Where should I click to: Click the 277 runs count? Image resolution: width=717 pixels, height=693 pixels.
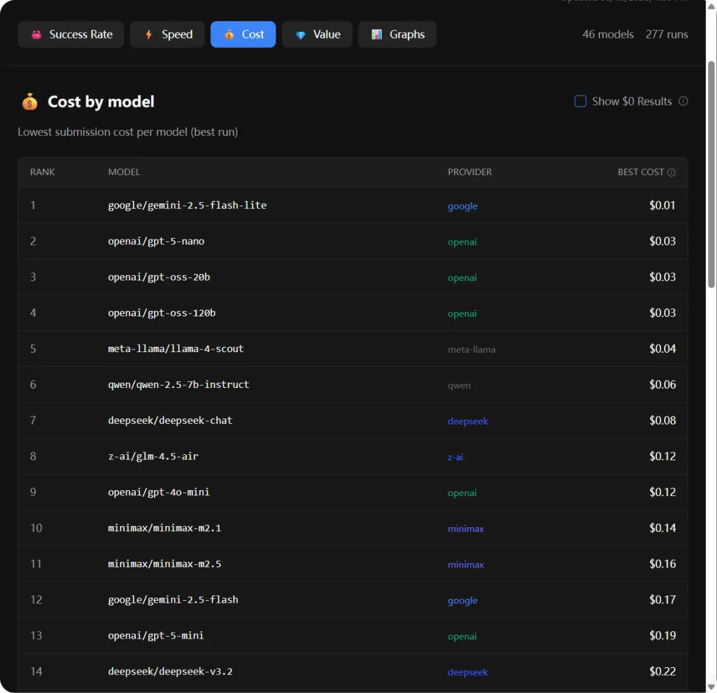coord(667,34)
